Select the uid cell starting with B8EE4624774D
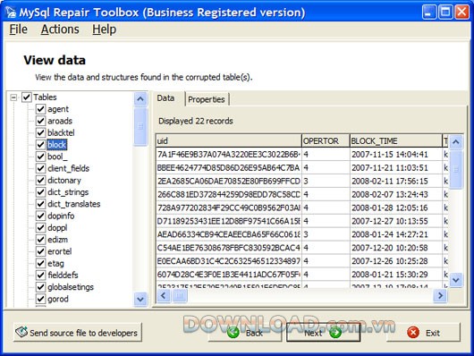The image size is (474, 356). [x=229, y=167]
